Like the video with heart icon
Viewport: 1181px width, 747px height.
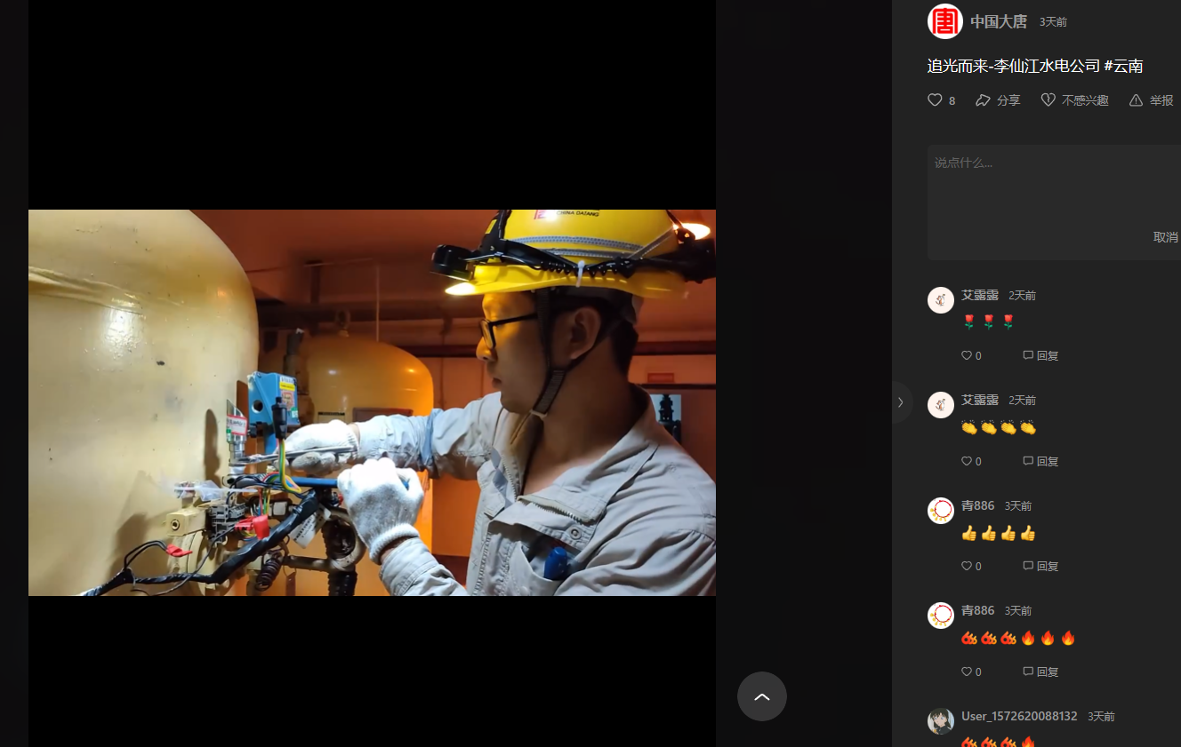935,100
